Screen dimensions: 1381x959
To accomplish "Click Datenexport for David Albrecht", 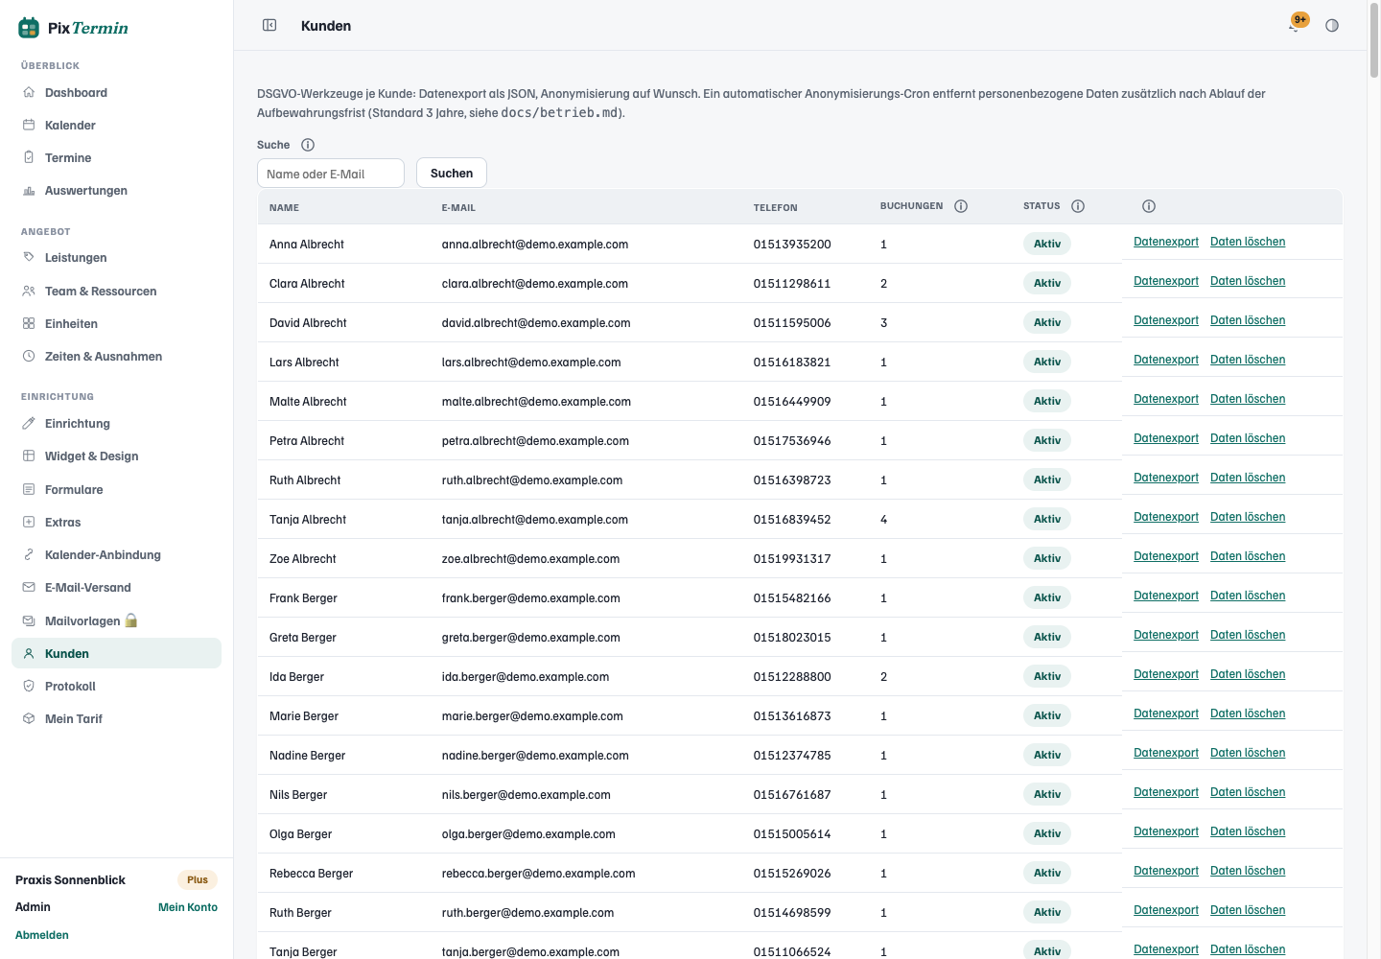I will (1166, 320).
